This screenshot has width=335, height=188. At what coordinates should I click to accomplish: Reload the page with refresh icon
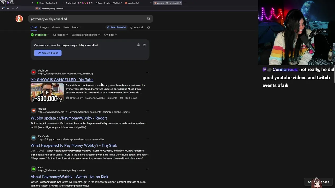tap(17, 8)
